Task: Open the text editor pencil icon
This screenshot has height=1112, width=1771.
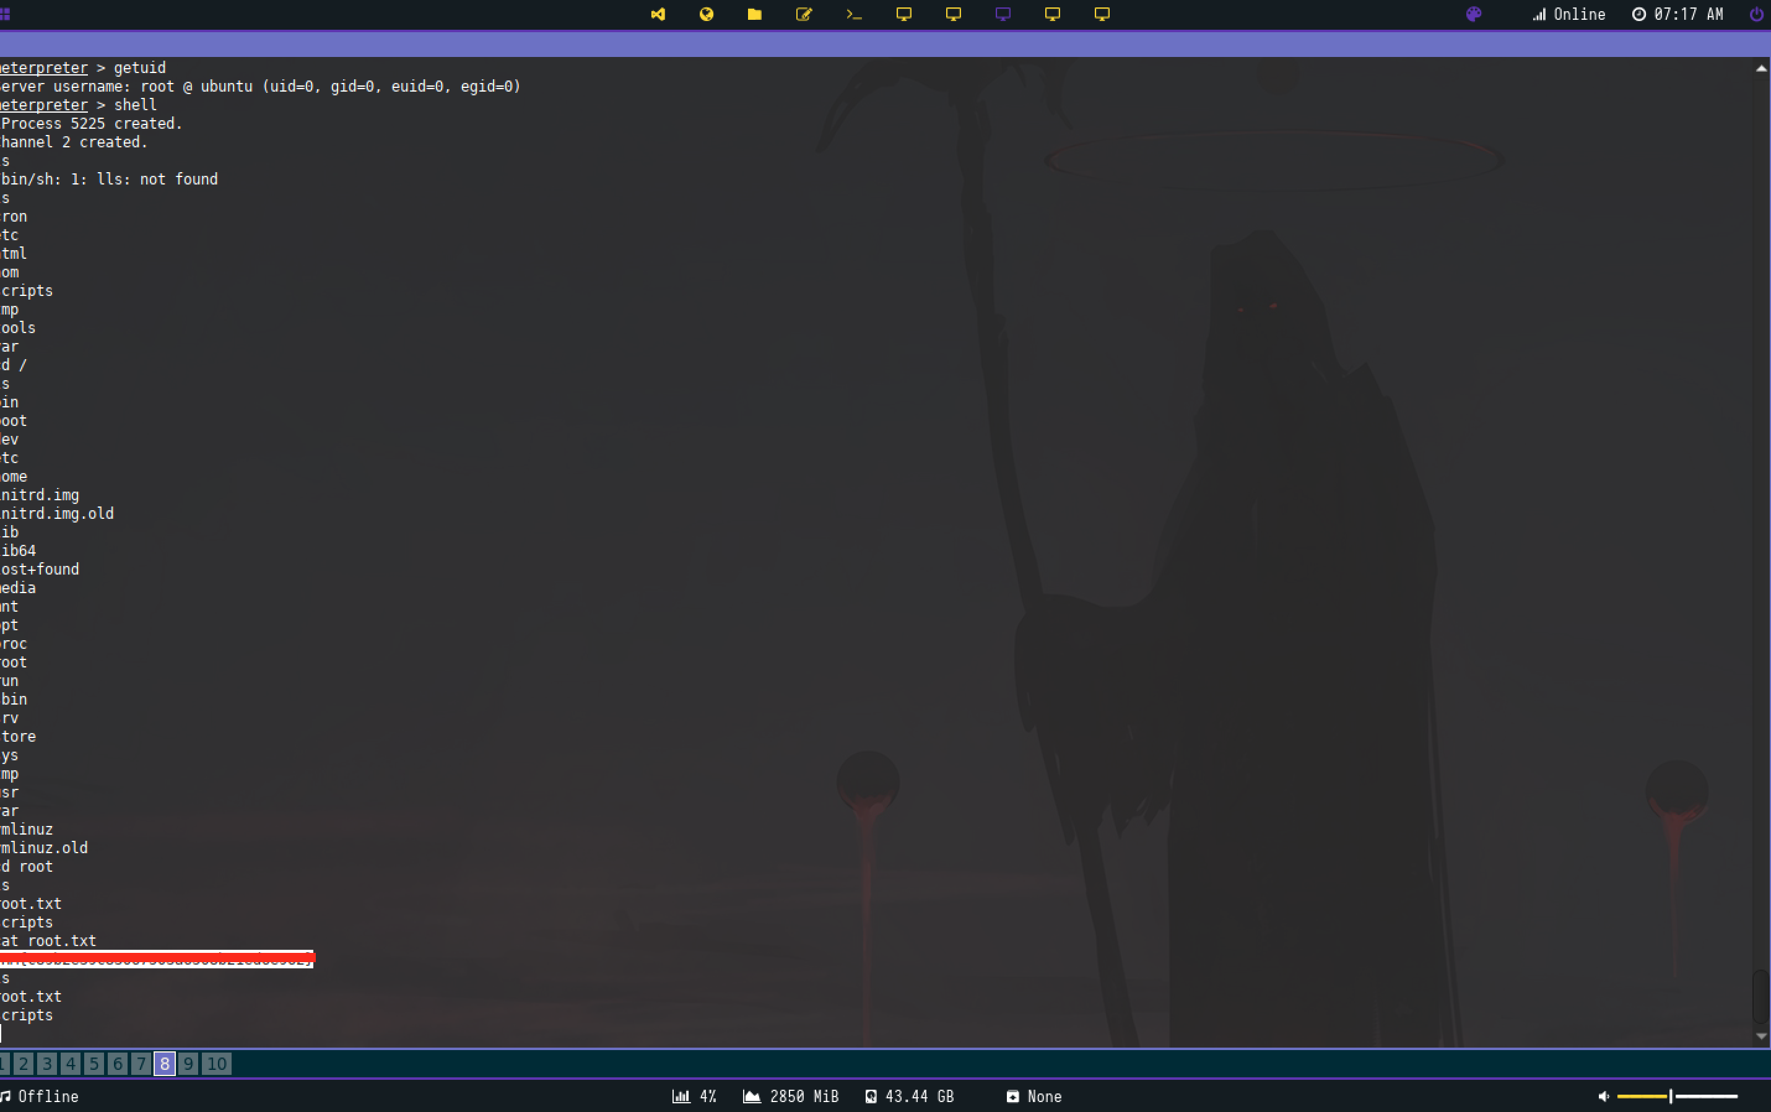Action: (804, 14)
